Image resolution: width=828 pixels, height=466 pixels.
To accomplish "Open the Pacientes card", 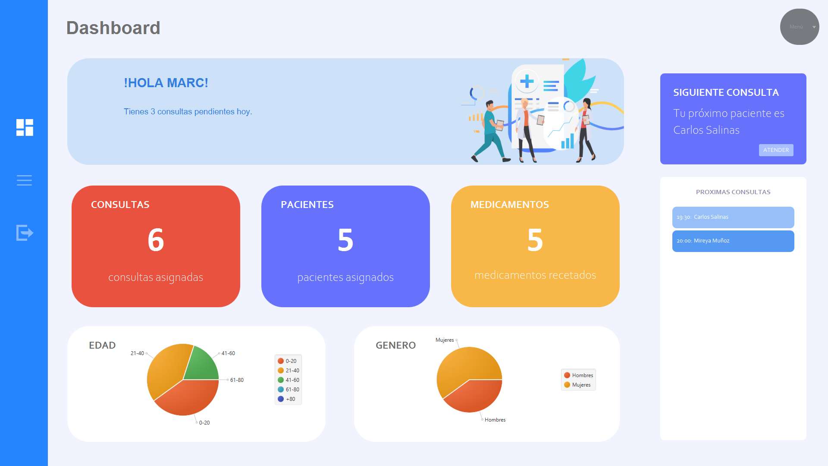I will coord(345,246).
